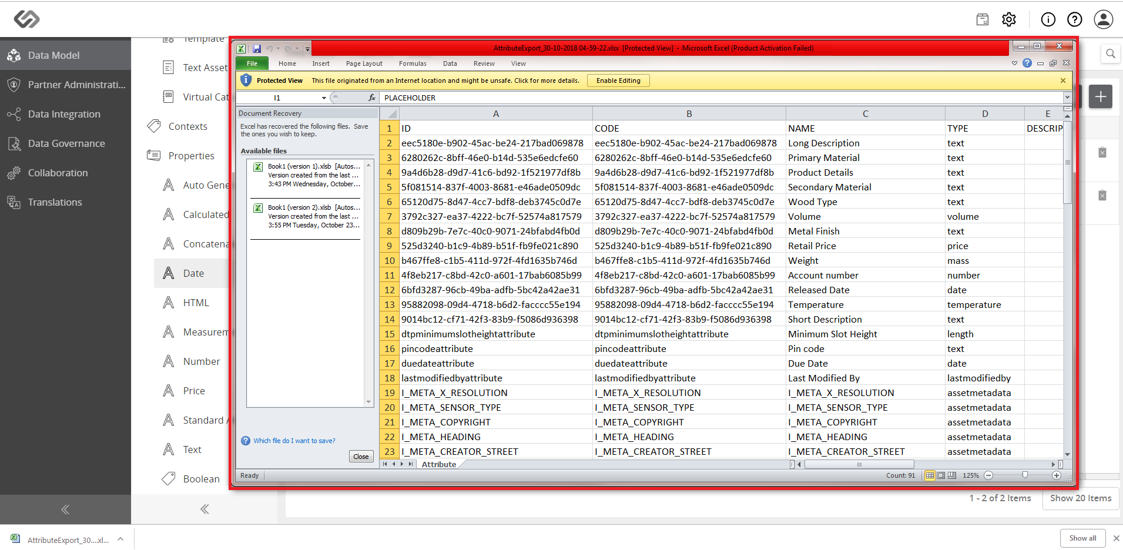This screenshot has width=1123, height=550.
Task: Click the zoom in plus in the Excel status bar
Action: pos(1057,475)
